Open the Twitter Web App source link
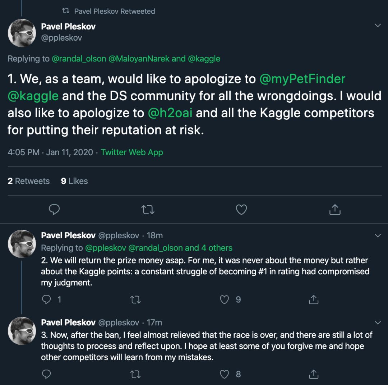 (132, 152)
